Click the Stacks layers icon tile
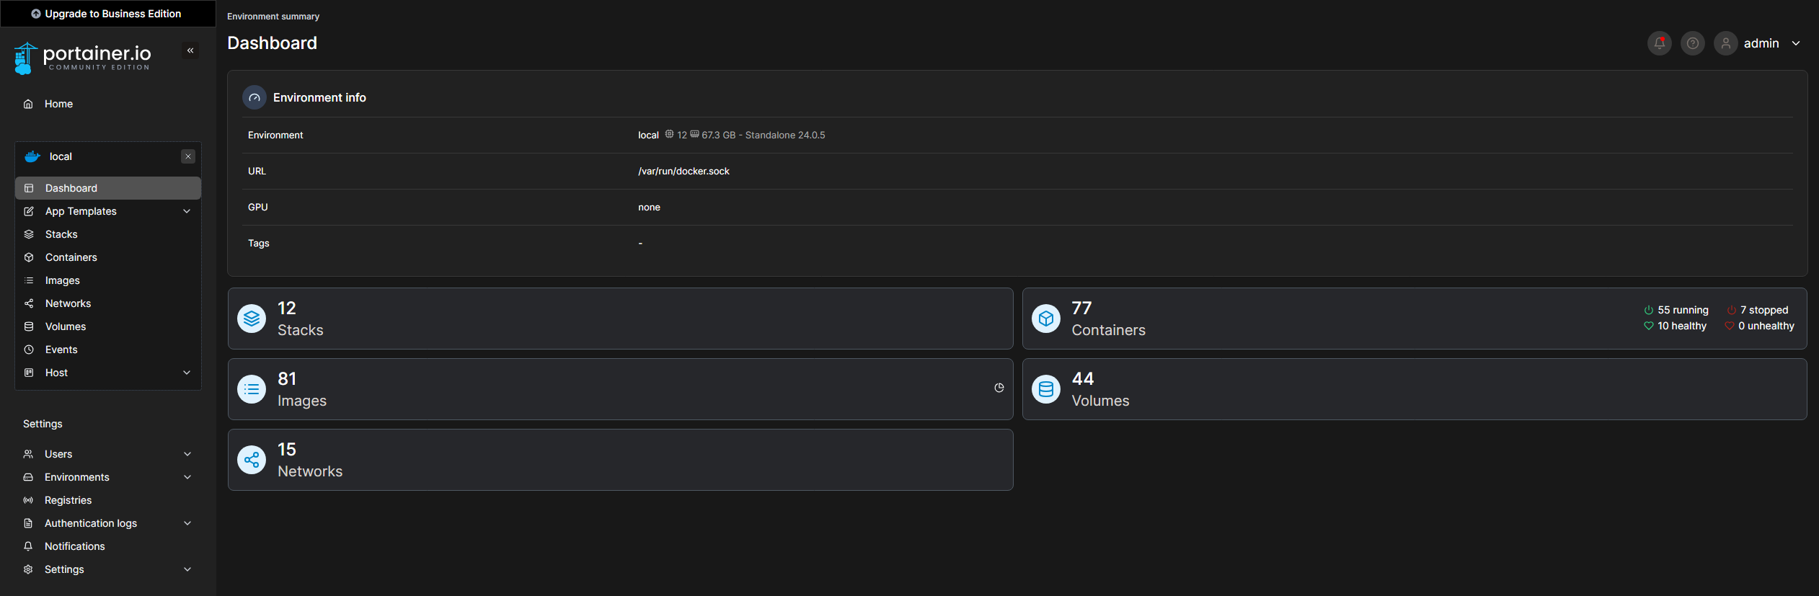This screenshot has height=596, width=1819. (252, 319)
